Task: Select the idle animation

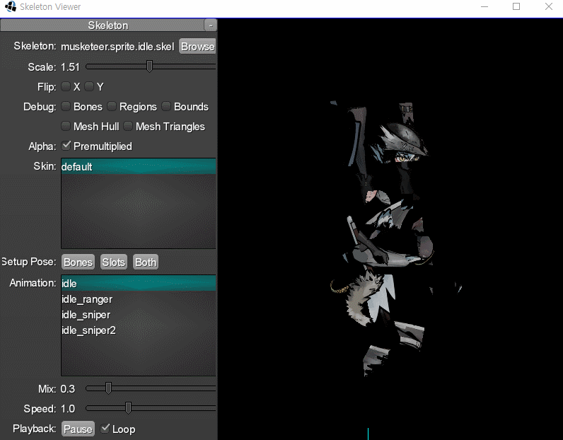Action: pos(139,284)
